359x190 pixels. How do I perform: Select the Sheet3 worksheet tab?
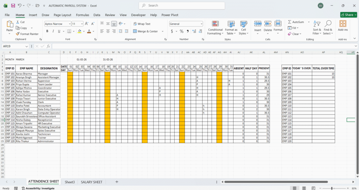(70, 182)
